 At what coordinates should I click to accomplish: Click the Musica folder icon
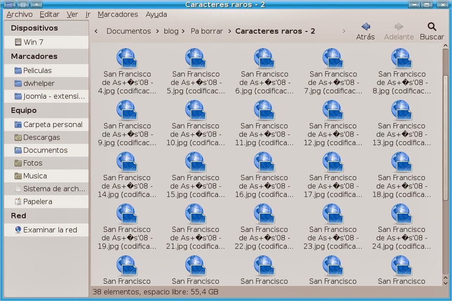[x=18, y=176]
